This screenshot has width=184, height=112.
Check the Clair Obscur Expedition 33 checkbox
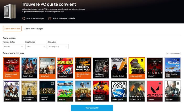coord(106,60)
